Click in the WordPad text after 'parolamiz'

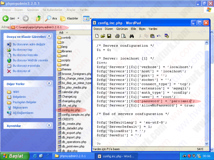(191, 101)
